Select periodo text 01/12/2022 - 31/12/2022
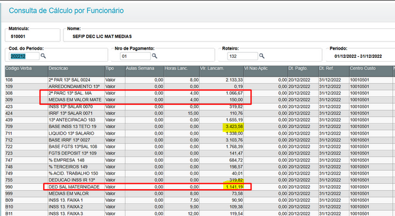 (358, 56)
